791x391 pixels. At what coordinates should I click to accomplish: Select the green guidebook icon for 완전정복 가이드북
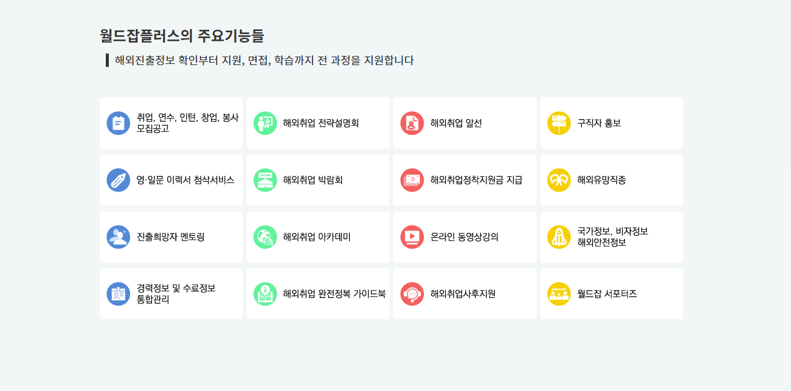click(x=266, y=294)
